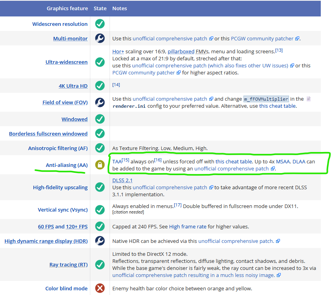Open PCGW community patcher link for higher aspect ratios
Image resolution: width=331 pixels, height=295 pixels.
(146, 72)
